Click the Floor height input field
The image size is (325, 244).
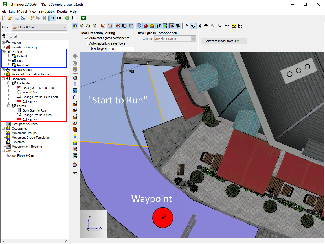[x=121, y=49]
